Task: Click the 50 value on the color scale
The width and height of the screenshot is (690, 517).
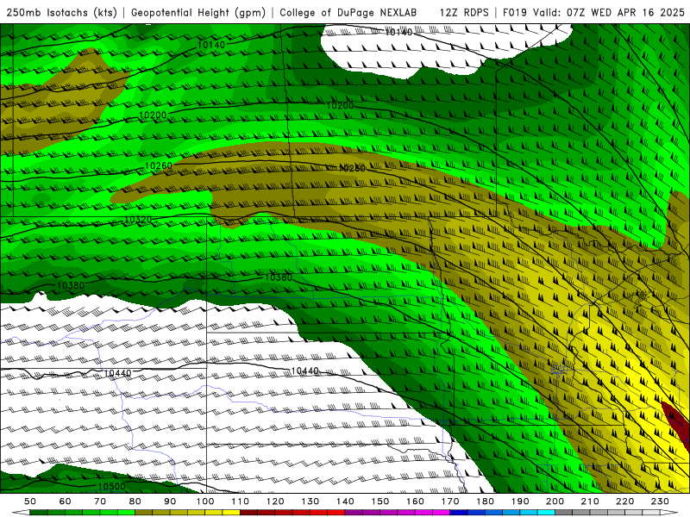Action: [30, 501]
